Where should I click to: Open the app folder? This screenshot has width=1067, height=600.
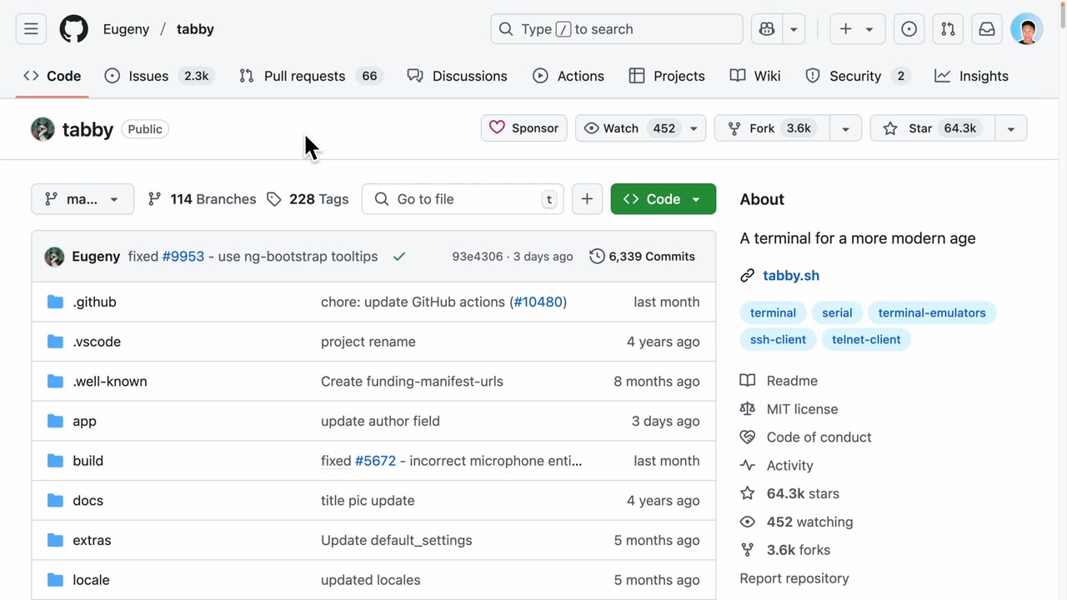(84, 421)
